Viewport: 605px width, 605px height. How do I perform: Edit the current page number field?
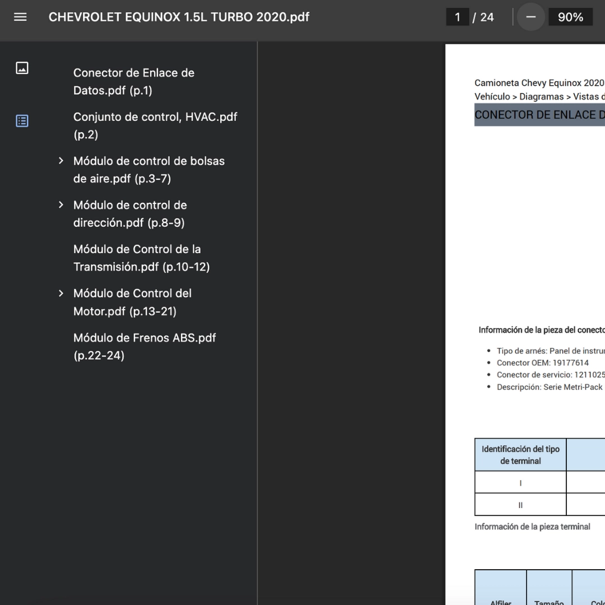tap(457, 17)
